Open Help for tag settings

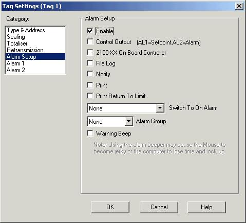206,207
